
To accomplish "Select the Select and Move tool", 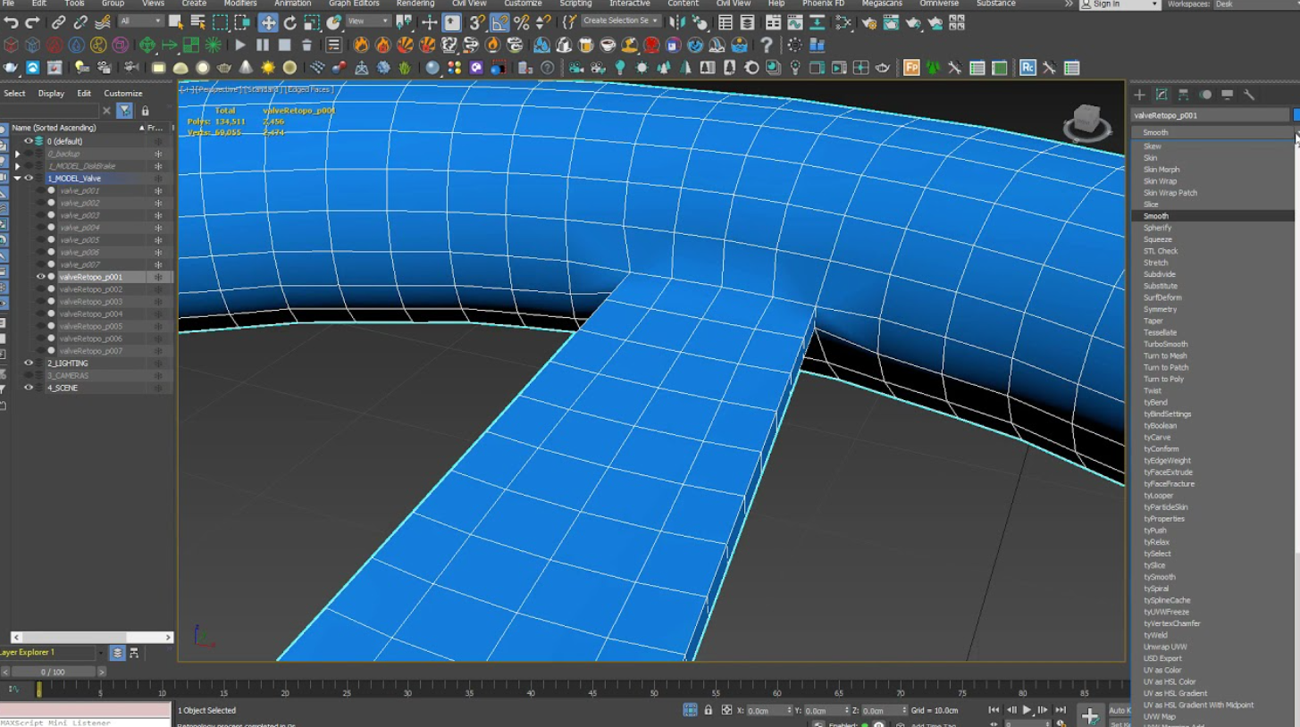I will point(267,22).
